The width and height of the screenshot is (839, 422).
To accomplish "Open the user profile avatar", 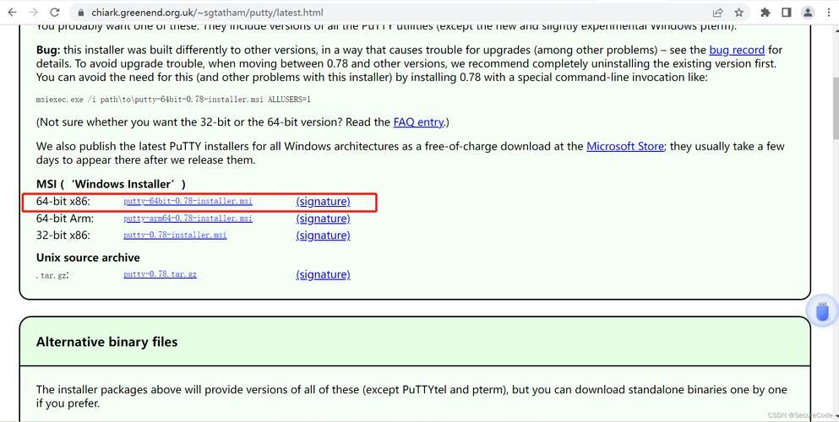I will (808, 13).
